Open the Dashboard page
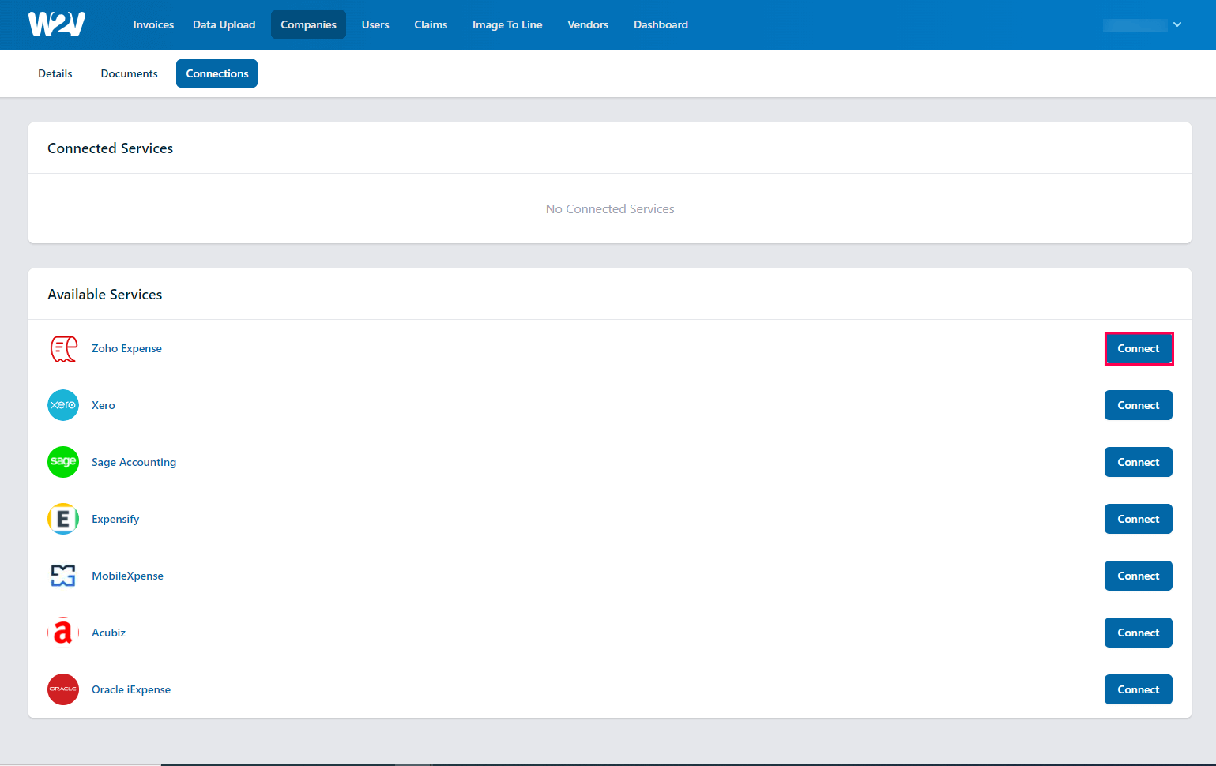This screenshot has width=1216, height=766. (661, 24)
